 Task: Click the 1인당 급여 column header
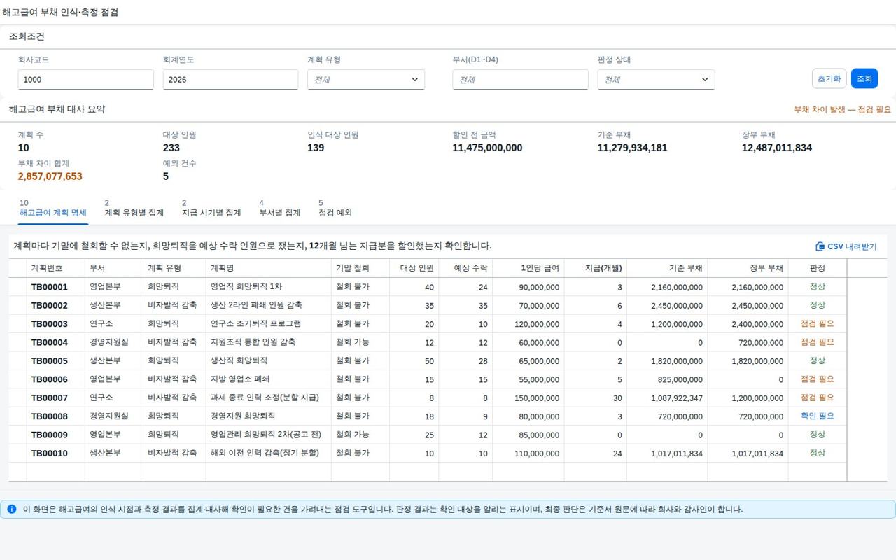click(528, 268)
